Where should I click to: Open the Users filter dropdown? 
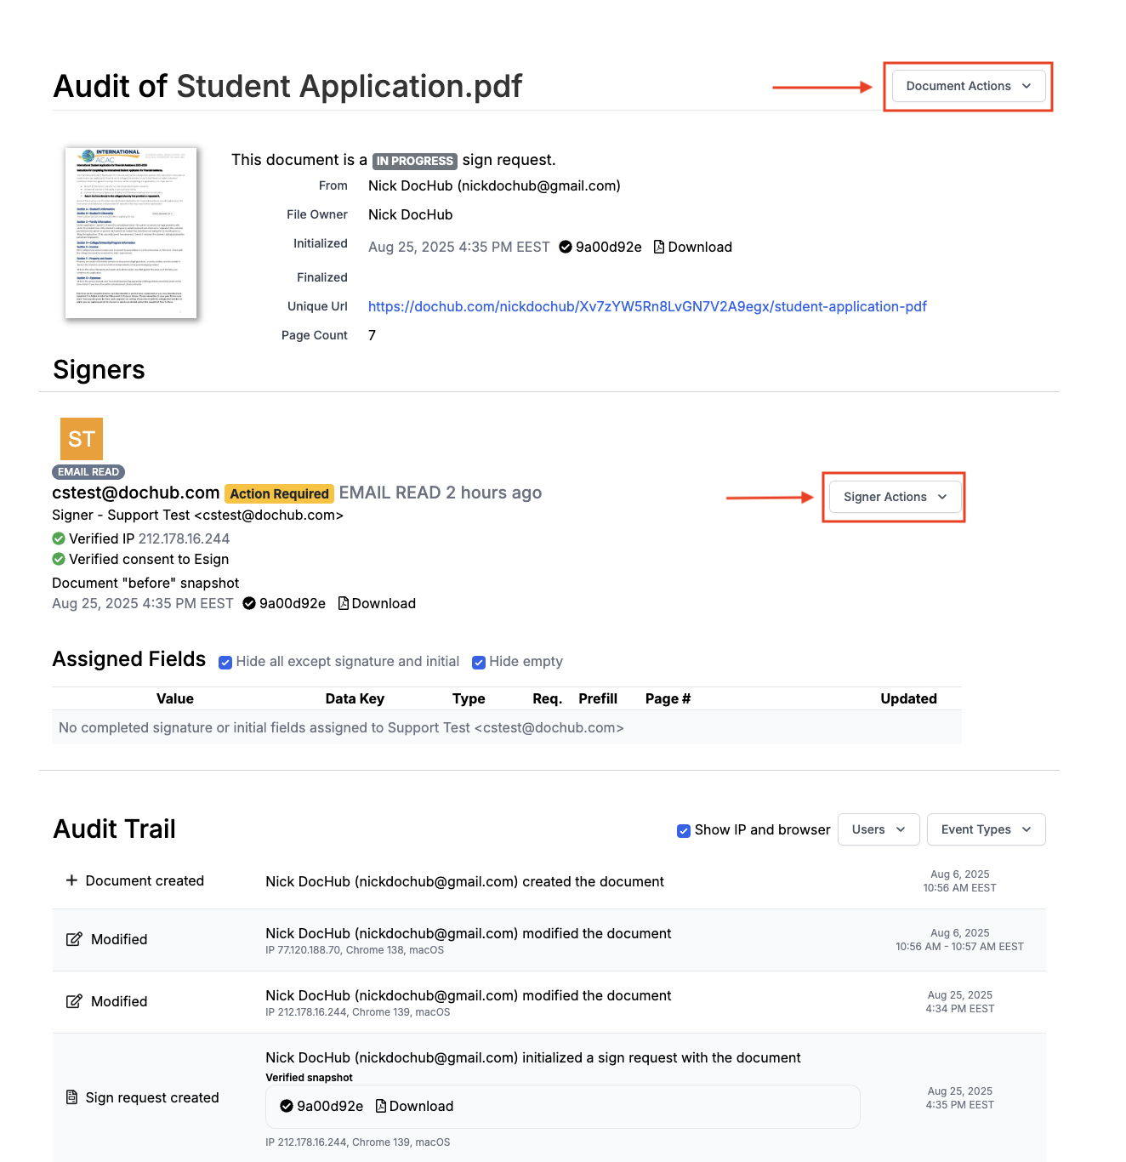click(x=879, y=829)
